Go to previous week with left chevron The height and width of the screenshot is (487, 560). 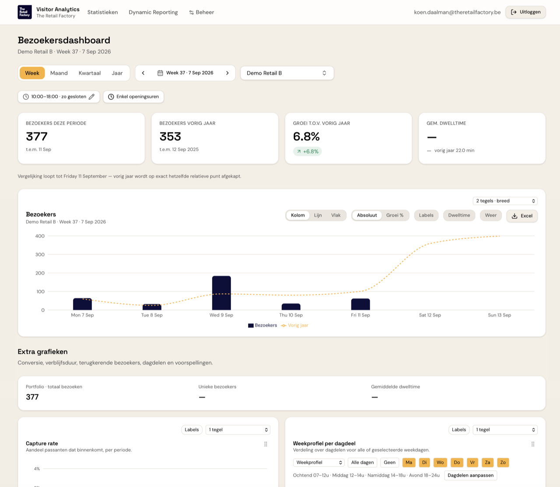point(143,73)
